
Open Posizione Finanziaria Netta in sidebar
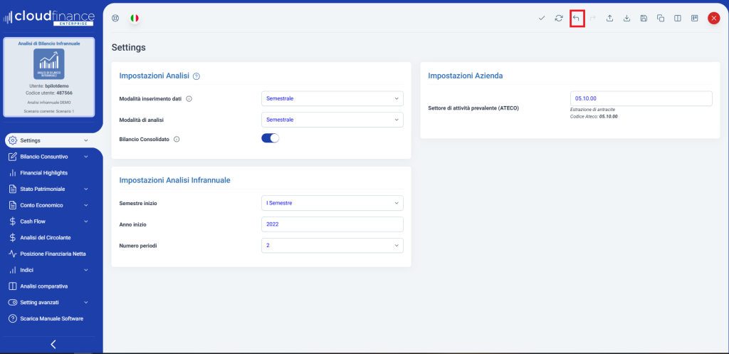click(x=53, y=254)
